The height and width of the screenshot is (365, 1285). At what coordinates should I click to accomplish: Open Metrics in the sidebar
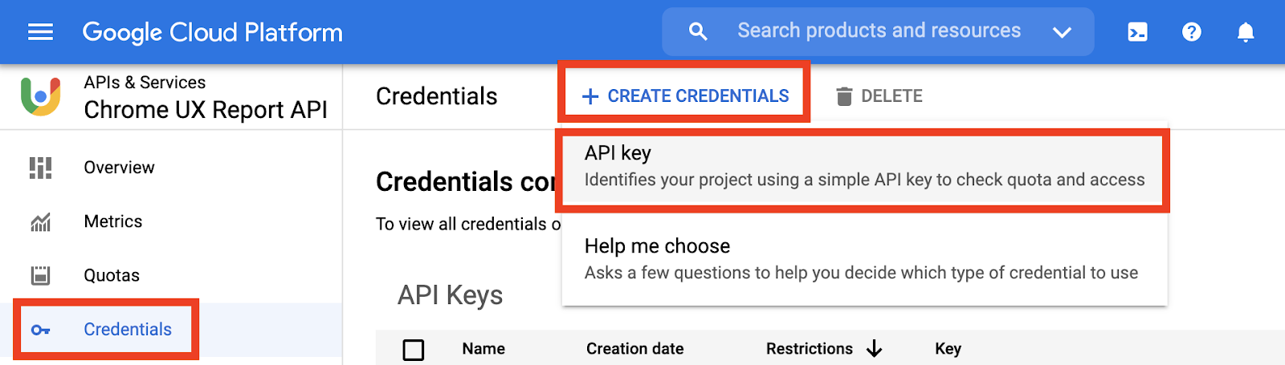pos(113,222)
